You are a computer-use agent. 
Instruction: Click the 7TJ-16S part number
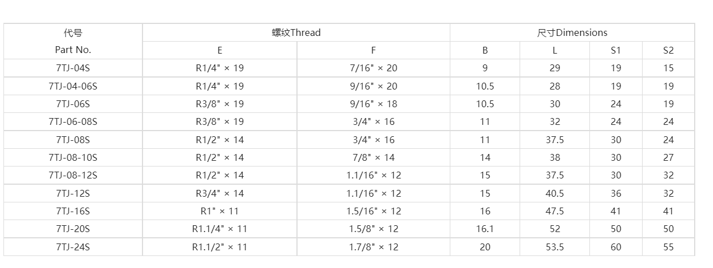(x=73, y=211)
